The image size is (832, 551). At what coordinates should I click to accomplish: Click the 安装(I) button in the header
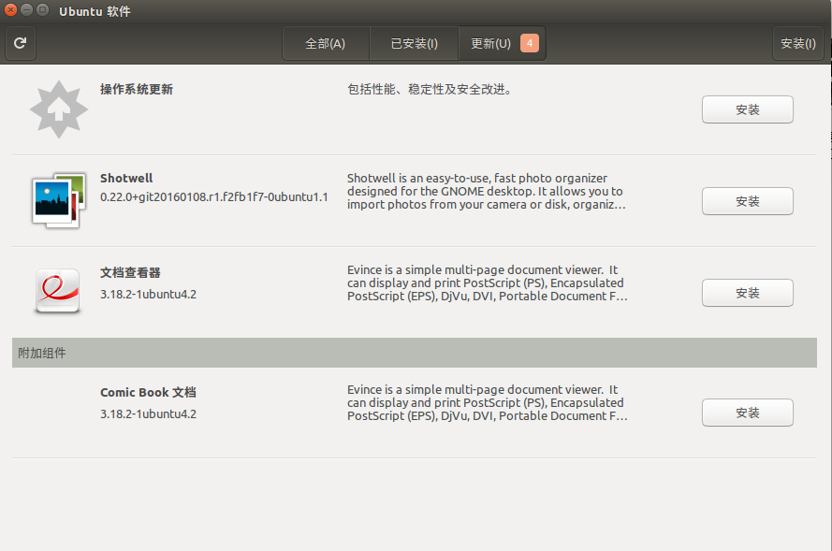pyautogui.click(x=798, y=43)
